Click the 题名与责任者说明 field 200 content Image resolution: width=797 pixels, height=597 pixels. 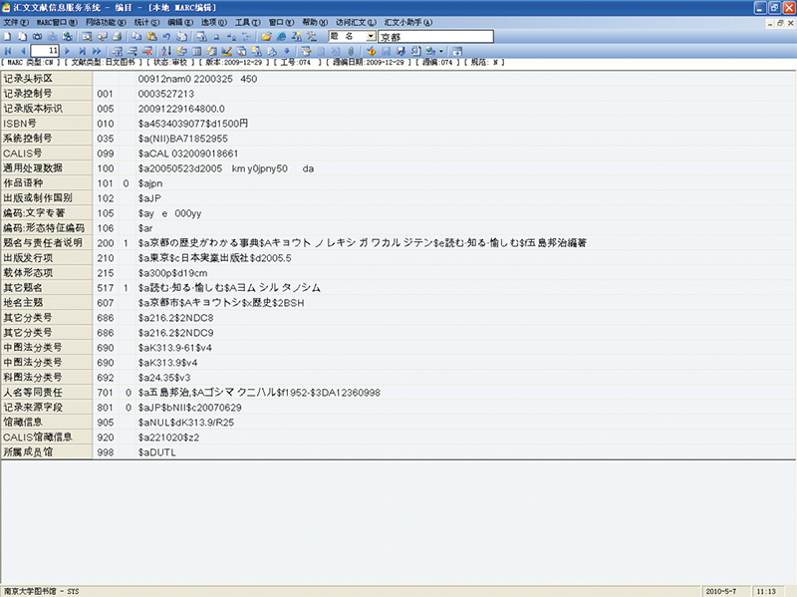point(363,243)
